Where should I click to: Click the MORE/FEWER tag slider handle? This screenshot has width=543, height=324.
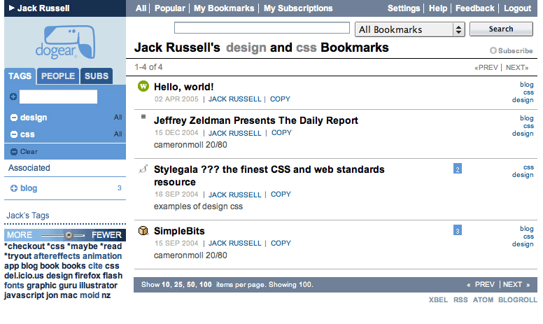click(x=69, y=235)
